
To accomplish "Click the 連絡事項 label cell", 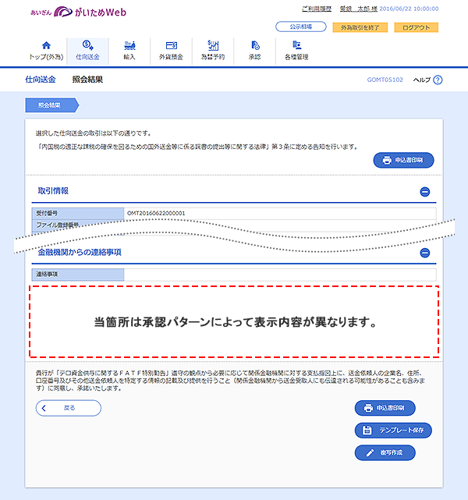I will pos(78,275).
